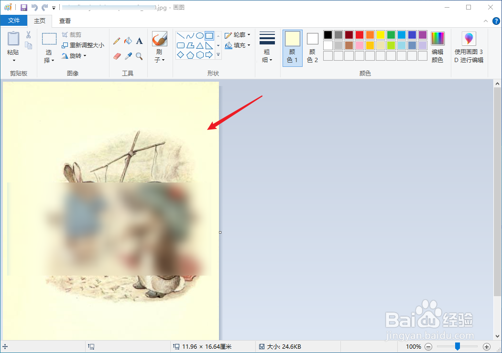Click Undo in quick access toolbar
Screen dimensions: 502x353
point(34,7)
